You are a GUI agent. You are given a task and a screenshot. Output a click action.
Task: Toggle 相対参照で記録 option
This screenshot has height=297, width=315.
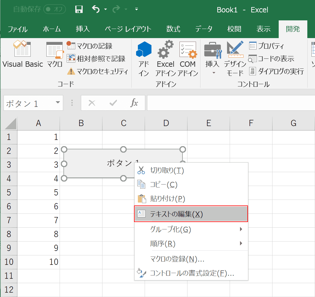(x=96, y=59)
